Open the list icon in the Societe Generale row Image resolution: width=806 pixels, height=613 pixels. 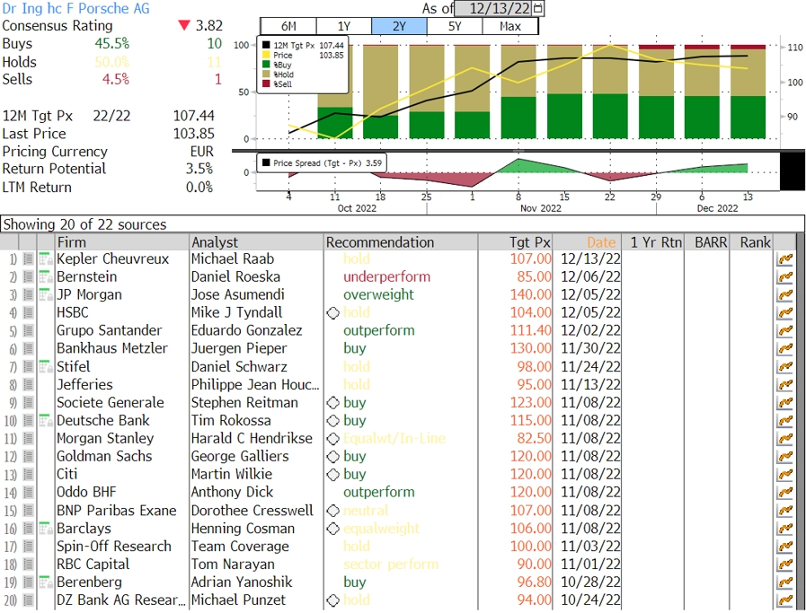(28, 403)
